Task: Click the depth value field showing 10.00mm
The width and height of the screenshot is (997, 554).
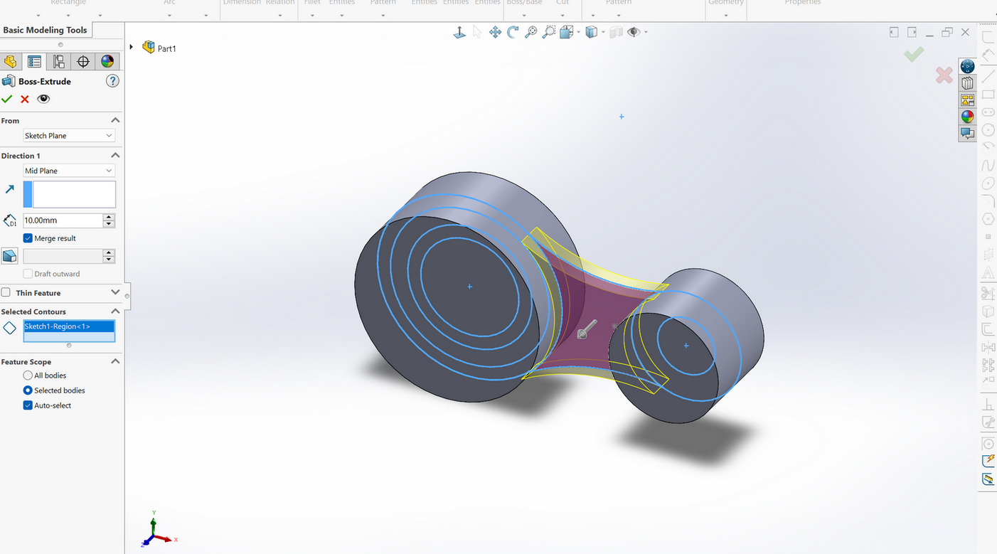Action: (x=63, y=220)
